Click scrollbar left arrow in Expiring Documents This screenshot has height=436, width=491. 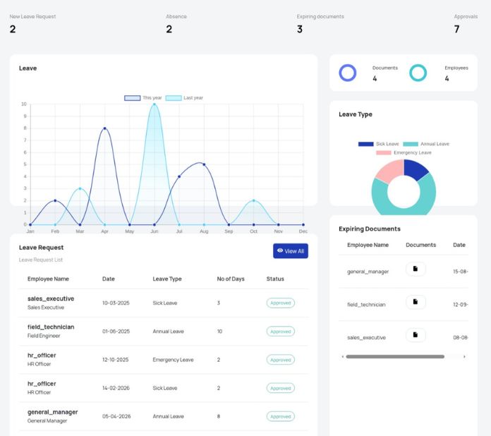click(343, 356)
